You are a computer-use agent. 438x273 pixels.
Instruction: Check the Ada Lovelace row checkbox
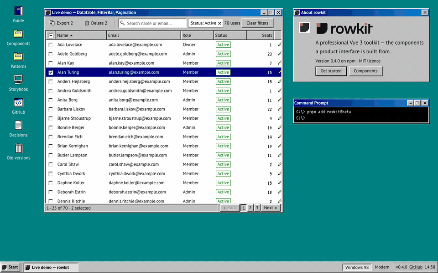51,45
